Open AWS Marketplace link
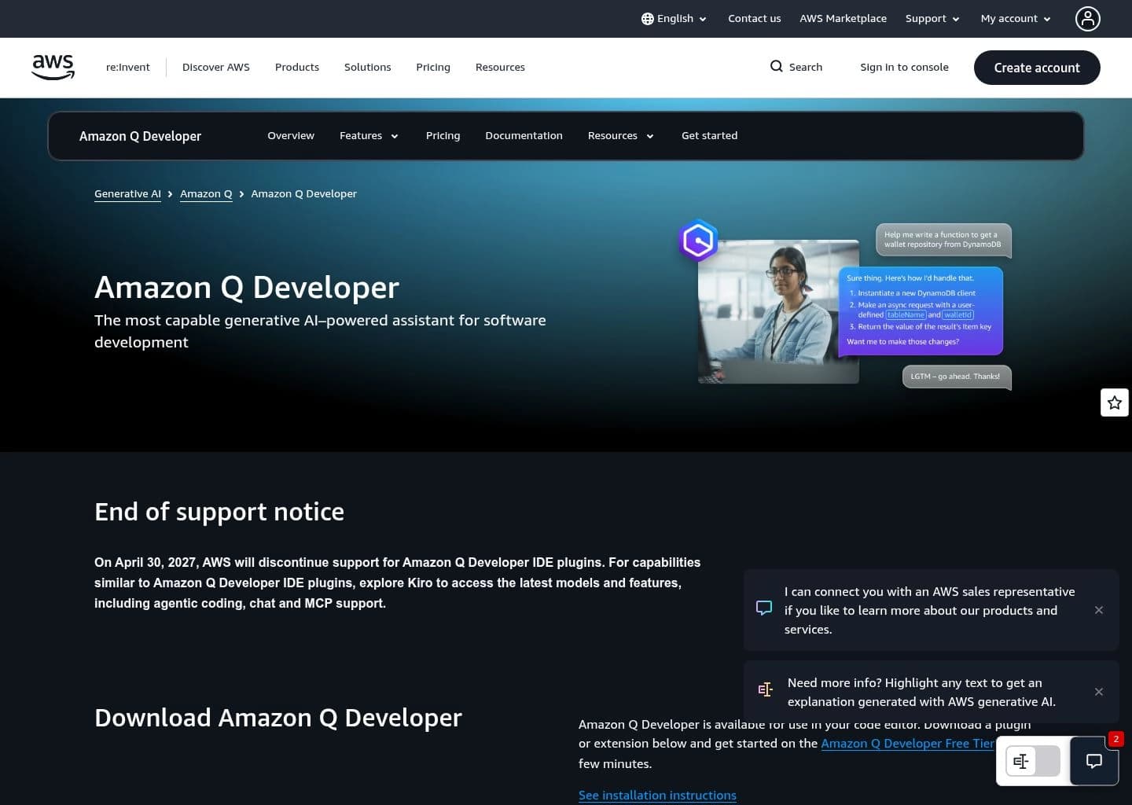 point(843,19)
